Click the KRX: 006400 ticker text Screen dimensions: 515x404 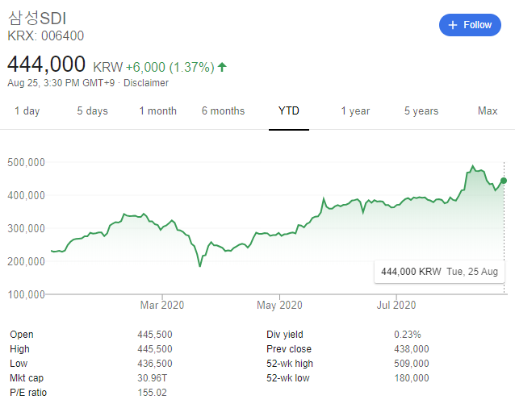[x=46, y=35]
